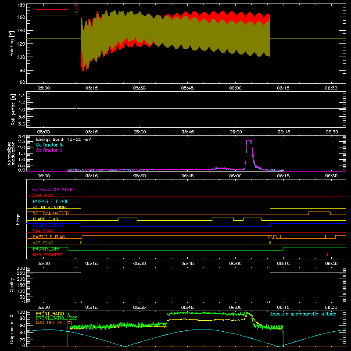Click the '250' tick on Quality axis
Viewport: 351px width, 351px height.
click(21, 273)
